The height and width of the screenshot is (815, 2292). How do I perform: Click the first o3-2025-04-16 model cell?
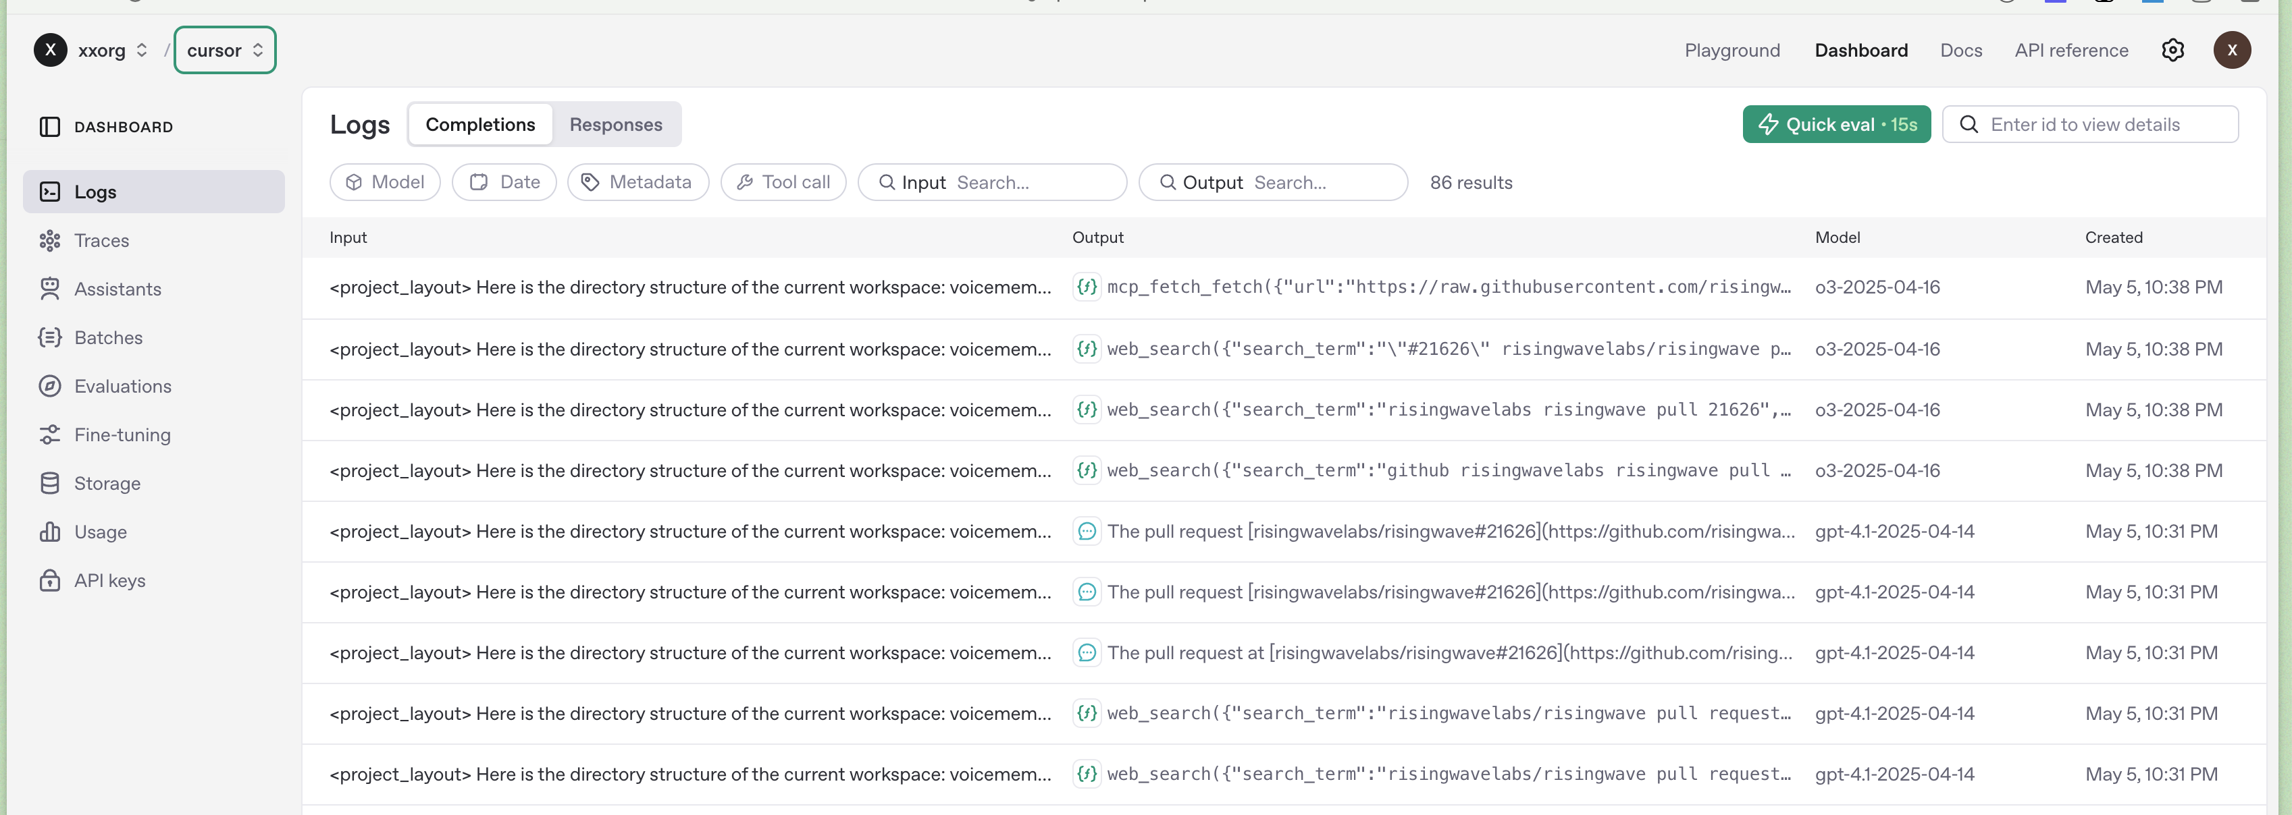click(1877, 287)
